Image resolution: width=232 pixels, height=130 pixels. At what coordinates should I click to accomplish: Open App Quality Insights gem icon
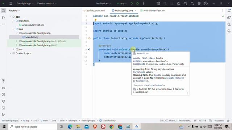tap(3, 101)
